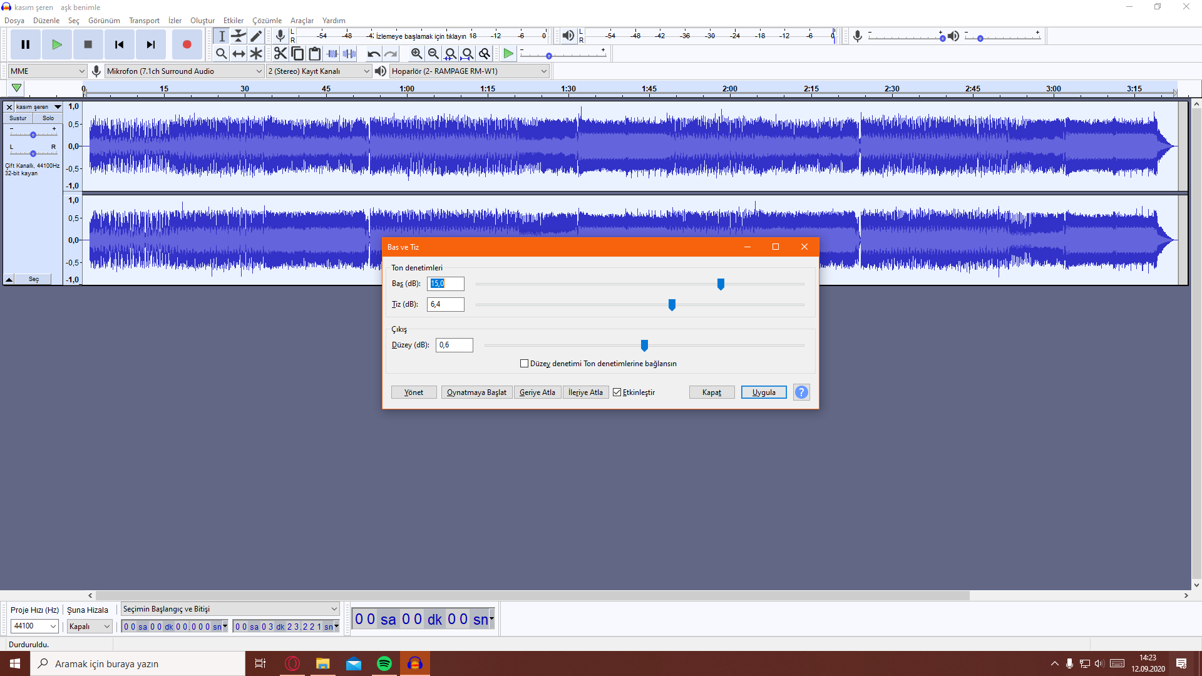Toggle Sustur mute on the track
1202x676 pixels.
18,118
